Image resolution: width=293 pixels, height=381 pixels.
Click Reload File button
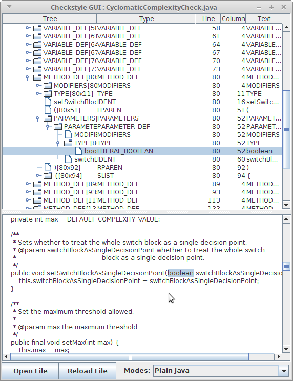[88, 371]
